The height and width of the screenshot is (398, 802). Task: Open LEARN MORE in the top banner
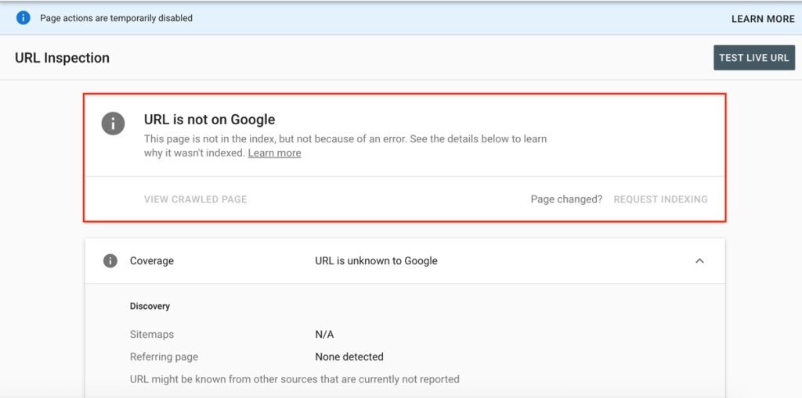point(763,19)
